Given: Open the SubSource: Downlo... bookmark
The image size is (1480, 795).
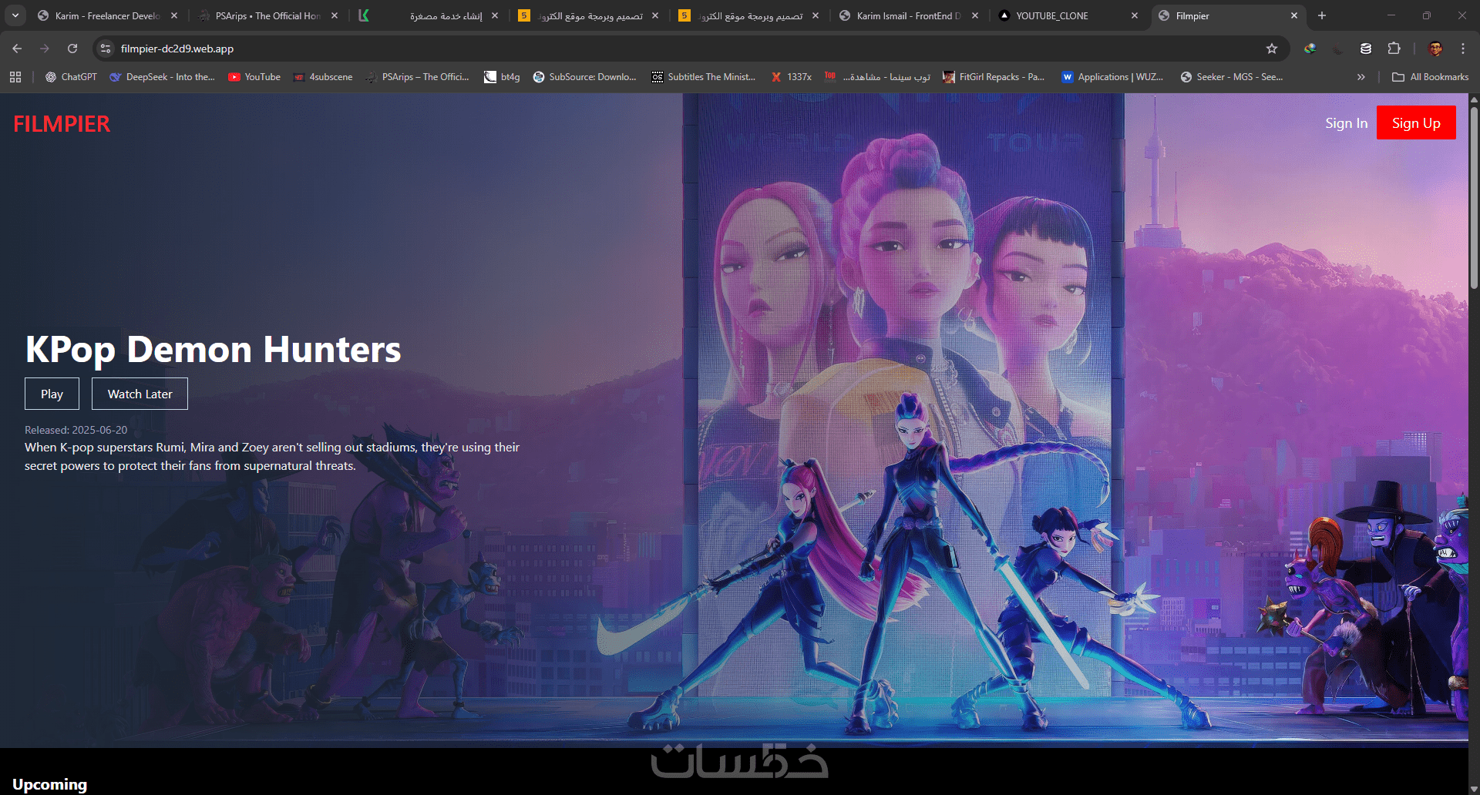Looking at the screenshot, I should tap(585, 77).
